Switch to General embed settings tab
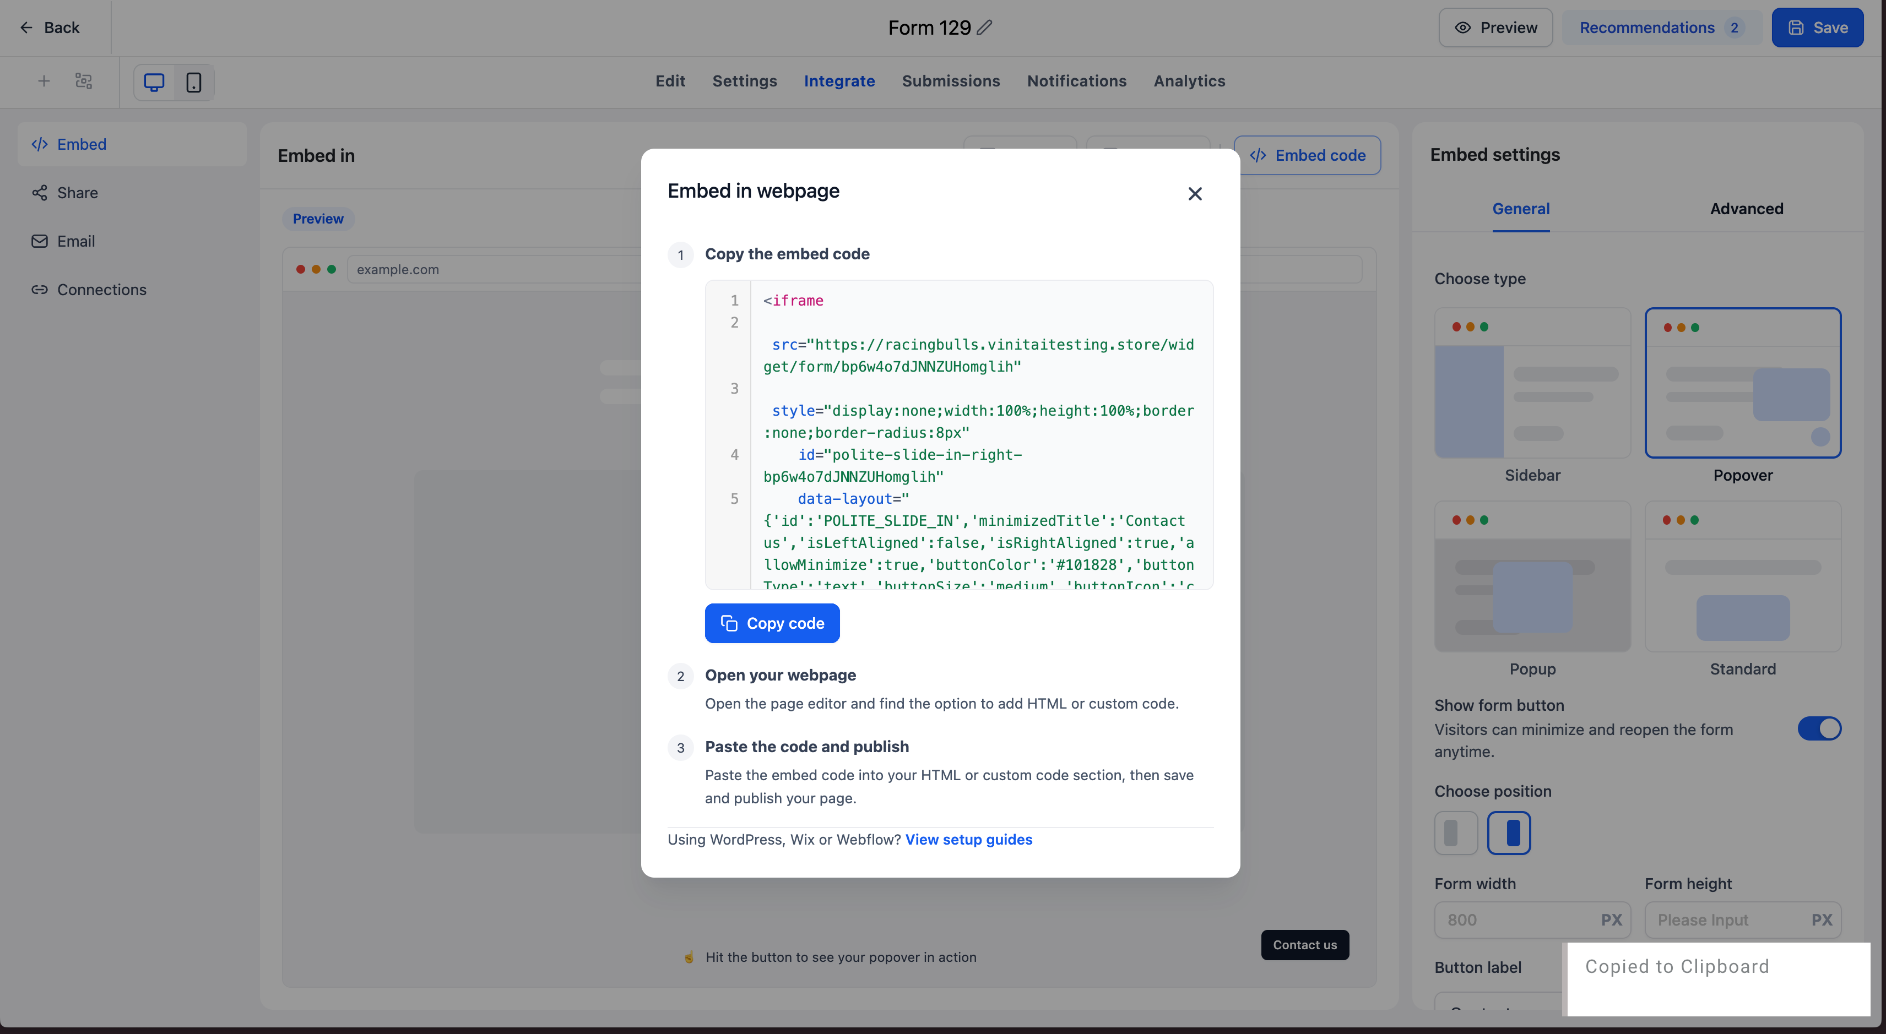This screenshot has width=1886, height=1034. point(1521,209)
